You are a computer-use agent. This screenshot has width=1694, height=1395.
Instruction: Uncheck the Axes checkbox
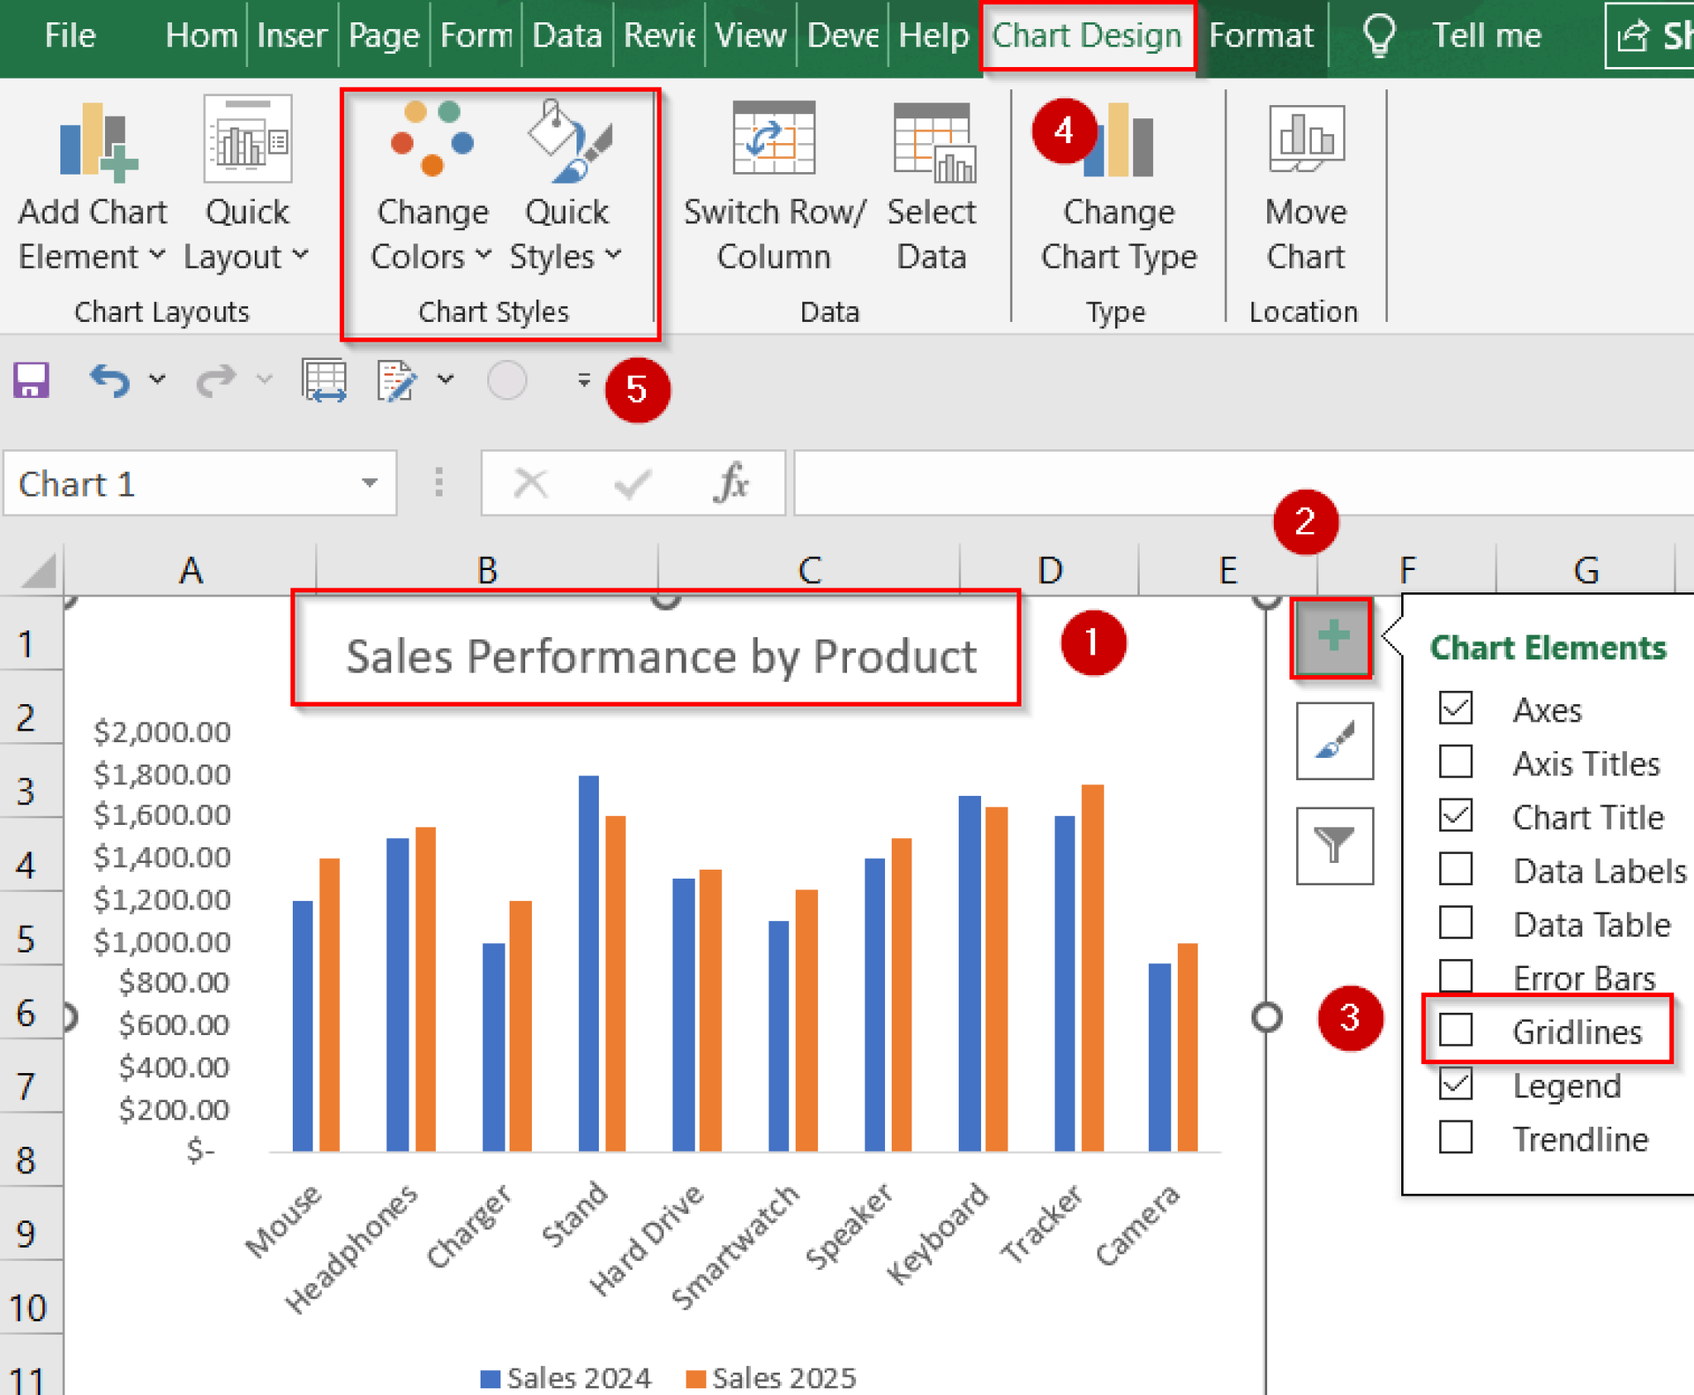click(1456, 709)
